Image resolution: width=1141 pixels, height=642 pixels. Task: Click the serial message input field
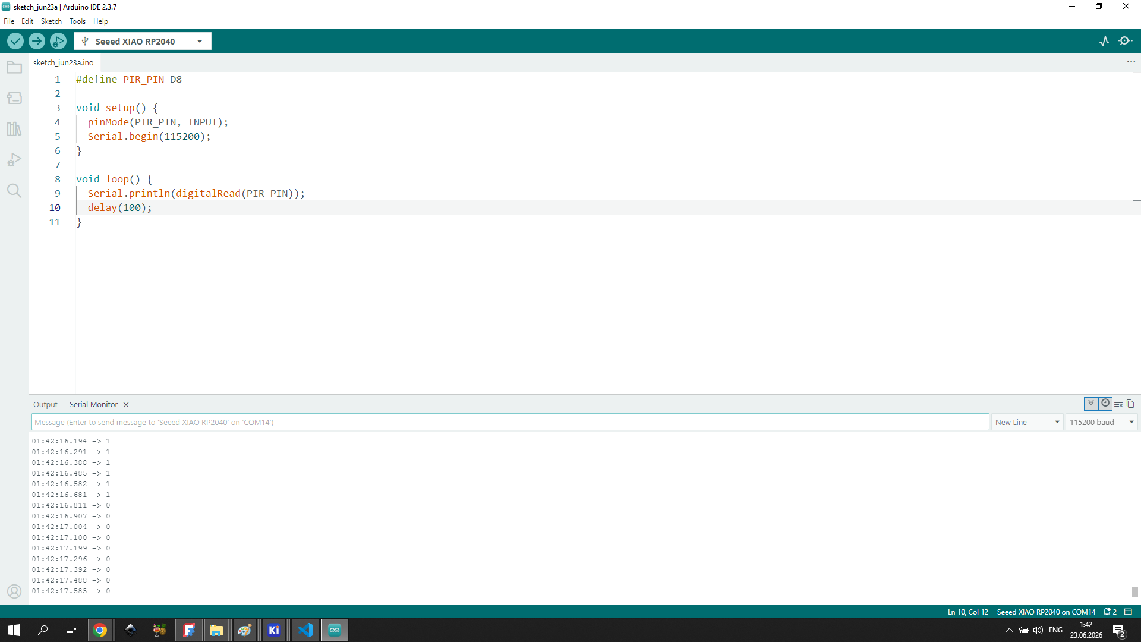pyautogui.click(x=510, y=422)
